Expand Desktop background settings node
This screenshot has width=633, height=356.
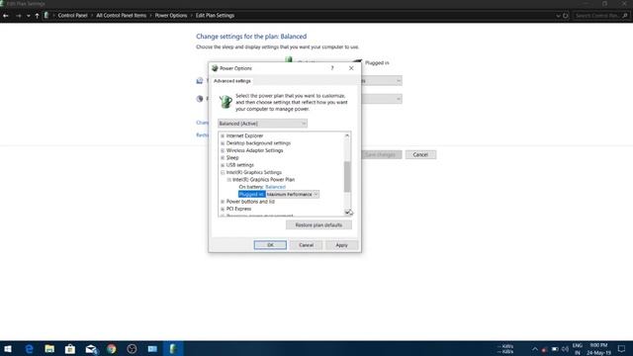coord(223,143)
